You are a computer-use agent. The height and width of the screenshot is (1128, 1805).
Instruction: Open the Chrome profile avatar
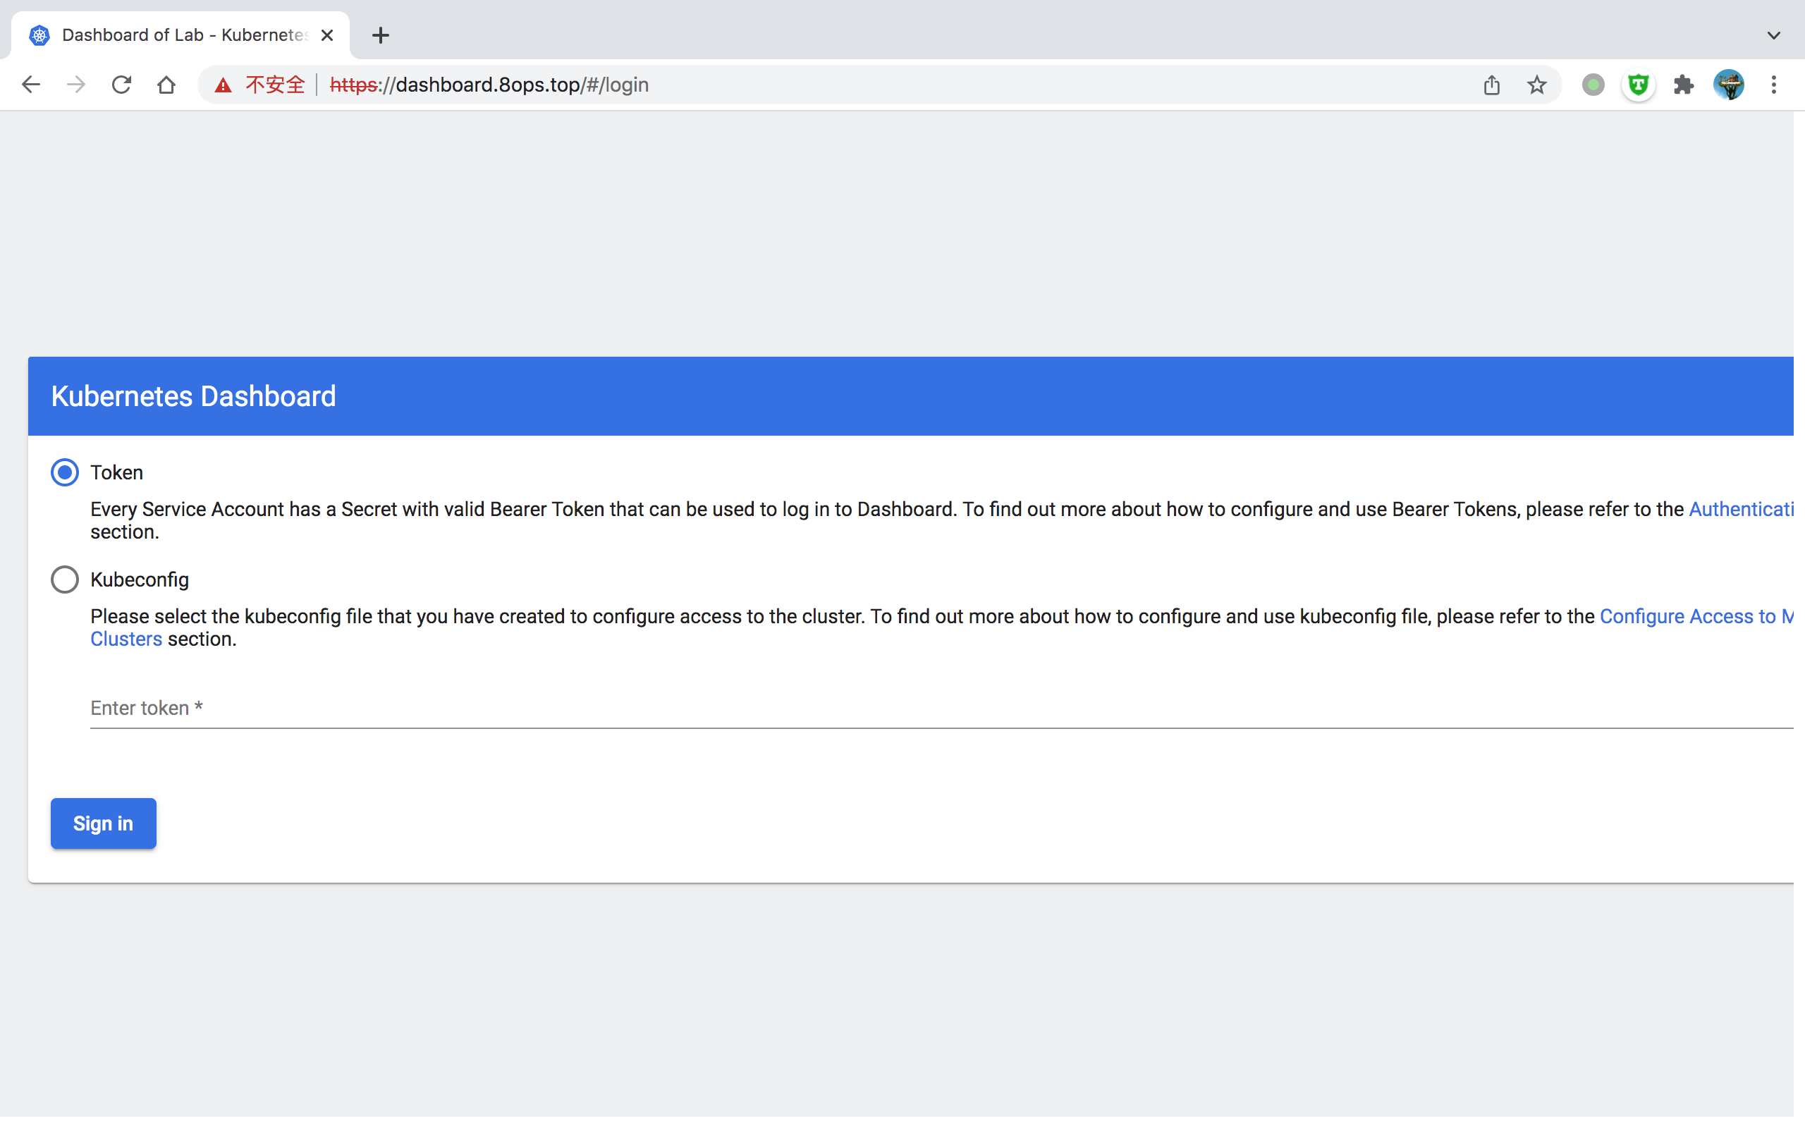pos(1729,85)
